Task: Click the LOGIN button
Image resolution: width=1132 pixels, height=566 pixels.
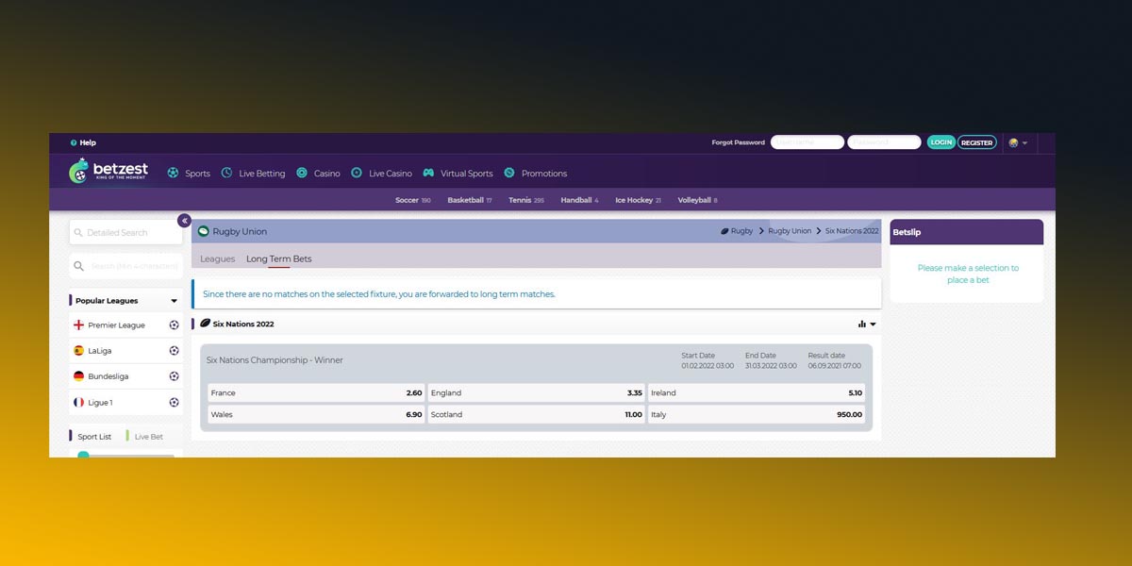Action: (941, 142)
